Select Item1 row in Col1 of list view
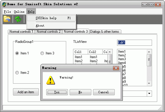165x112 pixels. pyautogui.click(x=79, y=57)
